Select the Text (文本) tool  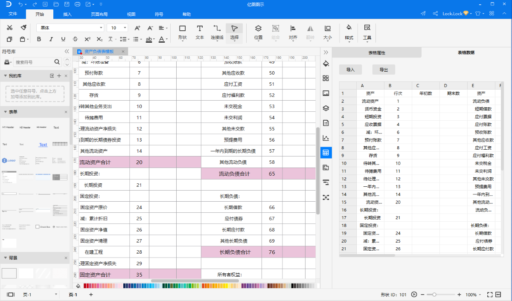[200, 32]
